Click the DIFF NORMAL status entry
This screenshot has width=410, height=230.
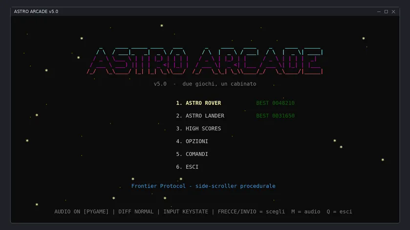136,211
